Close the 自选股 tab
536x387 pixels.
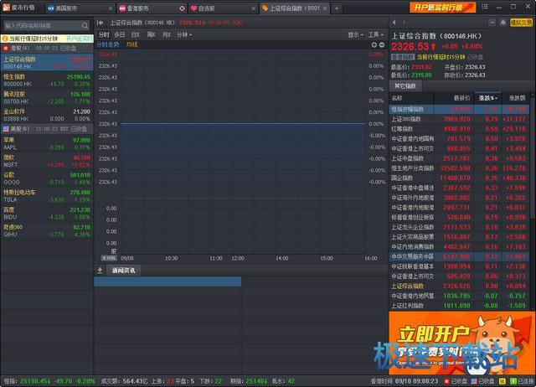point(253,8)
